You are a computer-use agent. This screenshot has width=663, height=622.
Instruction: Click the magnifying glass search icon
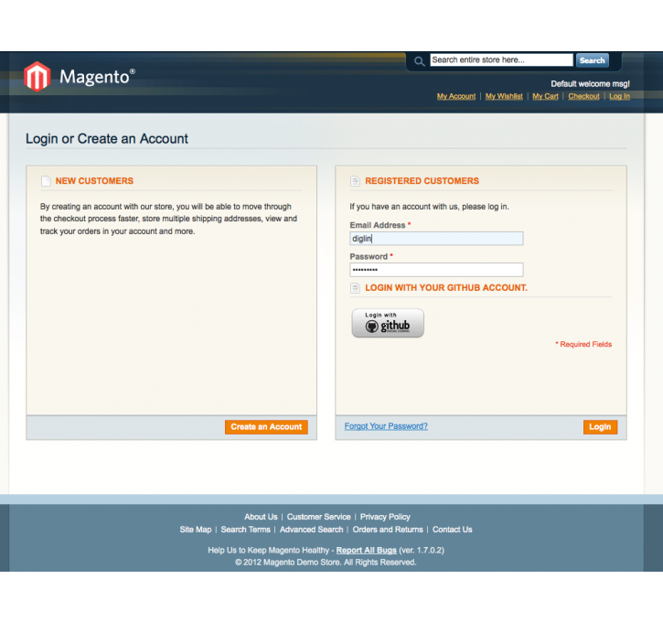pyautogui.click(x=419, y=61)
